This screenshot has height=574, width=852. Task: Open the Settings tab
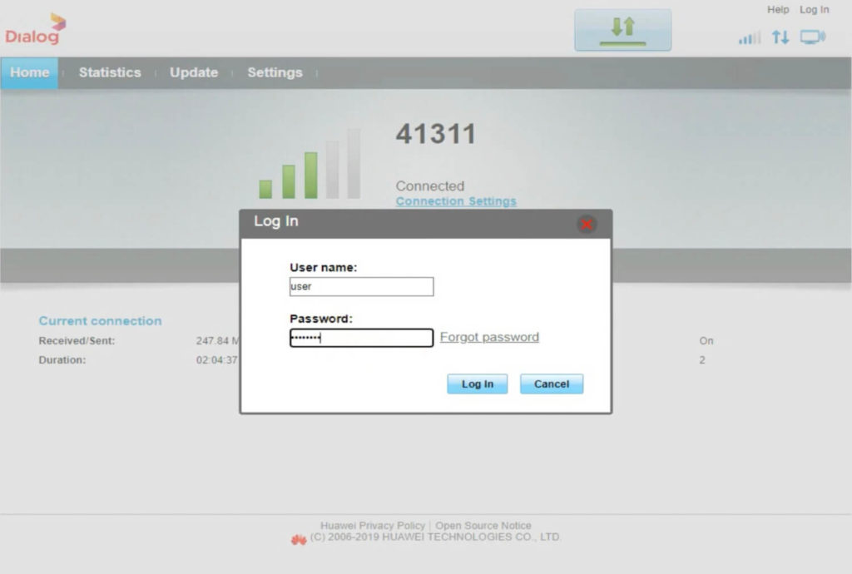click(x=275, y=72)
